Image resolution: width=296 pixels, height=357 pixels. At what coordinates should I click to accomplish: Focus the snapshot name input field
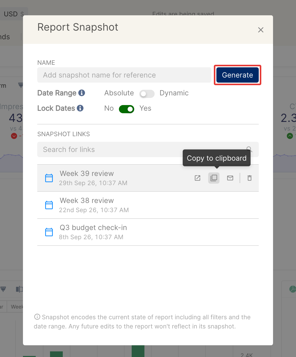[x=124, y=75]
